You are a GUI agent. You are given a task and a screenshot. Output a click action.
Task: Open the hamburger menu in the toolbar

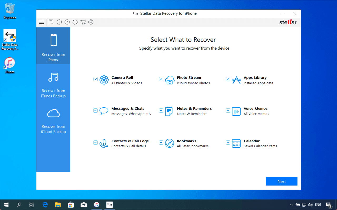coord(41,22)
